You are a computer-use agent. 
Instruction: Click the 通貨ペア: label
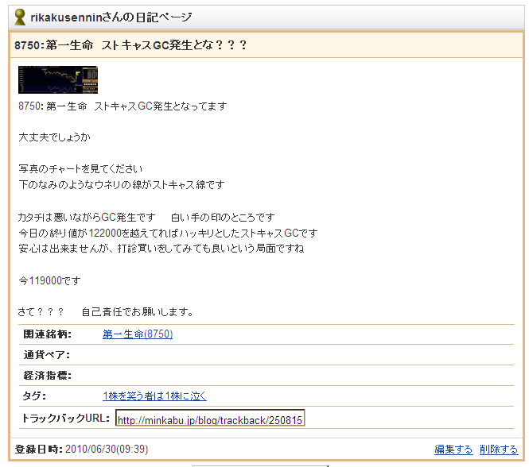[x=47, y=355]
